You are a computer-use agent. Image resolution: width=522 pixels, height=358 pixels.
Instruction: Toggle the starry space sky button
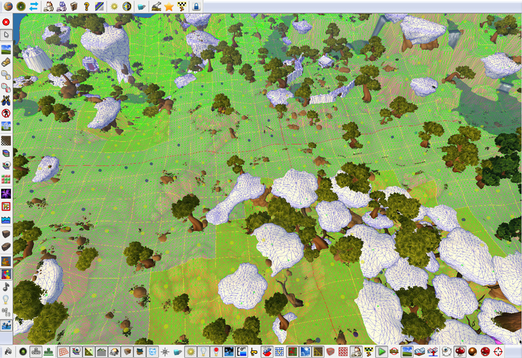click(x=229, y=351)
